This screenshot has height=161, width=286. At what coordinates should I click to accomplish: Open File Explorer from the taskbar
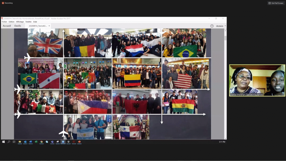20,142
